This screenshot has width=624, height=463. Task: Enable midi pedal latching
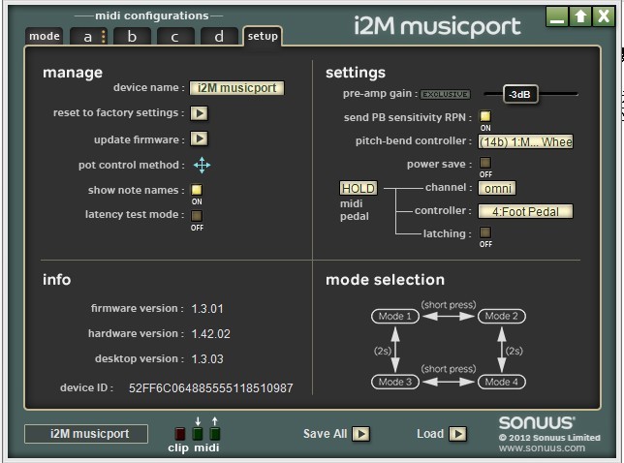pos(485,232)
